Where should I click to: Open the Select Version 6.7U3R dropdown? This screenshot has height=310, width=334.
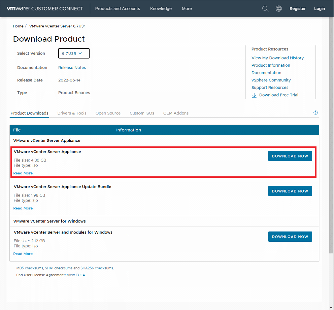pos(74,53)
